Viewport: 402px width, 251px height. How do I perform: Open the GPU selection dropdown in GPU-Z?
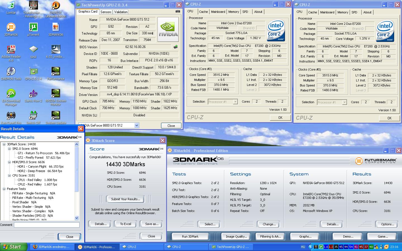(137, 126)
